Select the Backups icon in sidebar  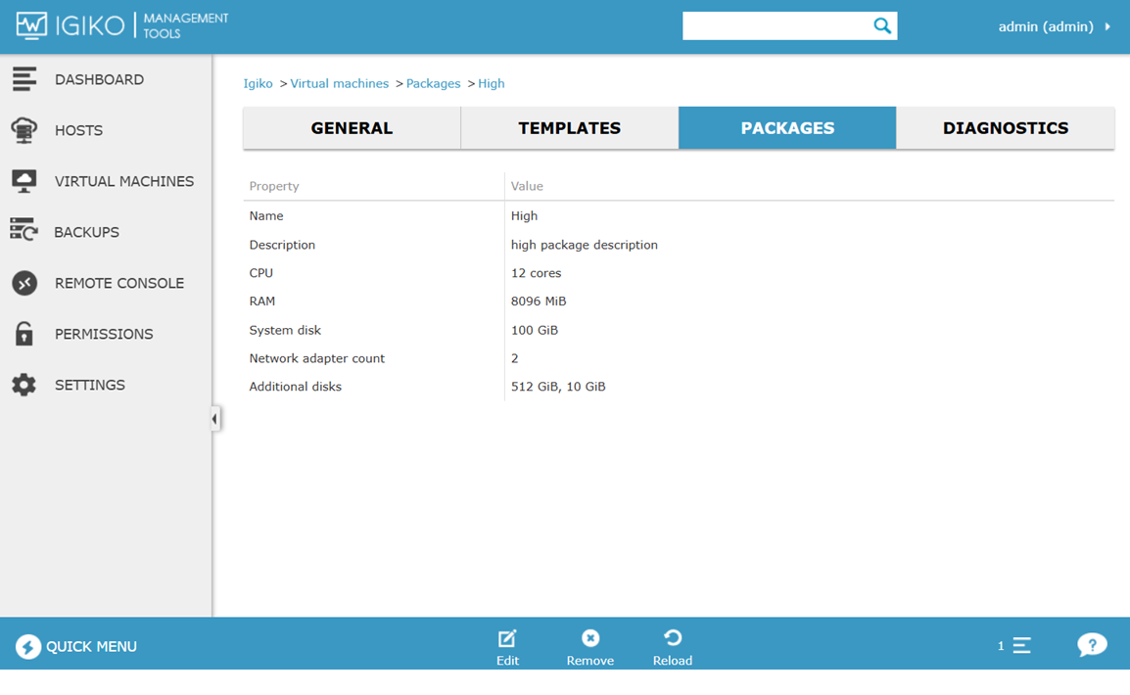(x=24, y=232)
